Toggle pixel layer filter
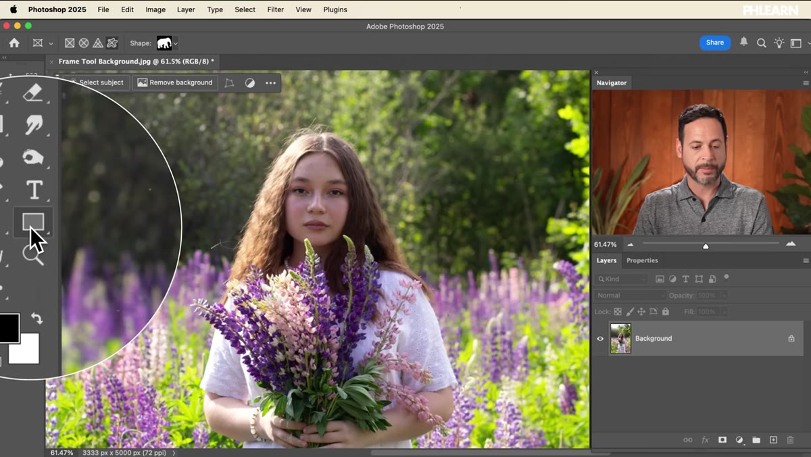 (x=660, y=279)
